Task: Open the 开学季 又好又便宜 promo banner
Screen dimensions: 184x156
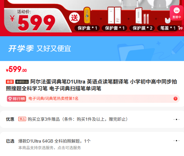Action: pyautogui.click(x=92, y=49)
